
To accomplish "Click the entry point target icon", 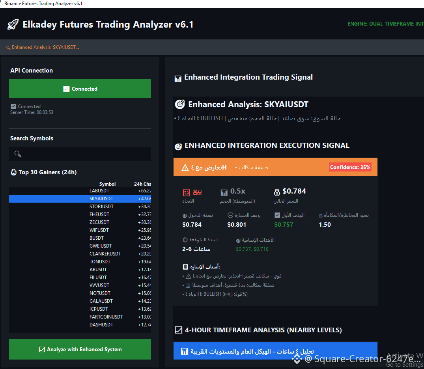I will [x=185, y=216].
